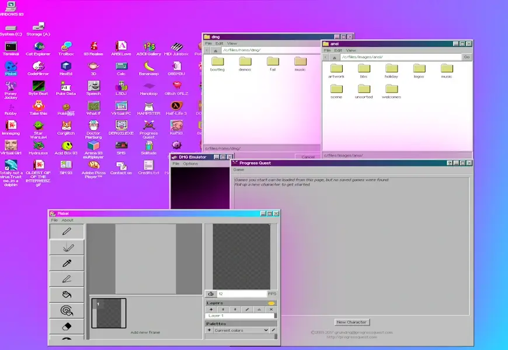The width and height of the screenshot is (508, 350).
Task: Open the Terminal desktop icon
Action: 11,48
